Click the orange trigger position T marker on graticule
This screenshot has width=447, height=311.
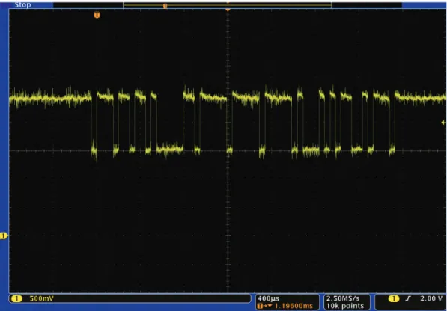(97, 15)
